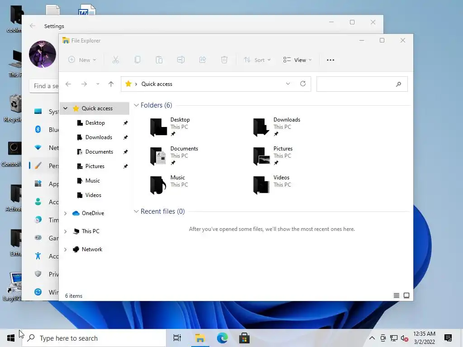Click the Copy icon in toolbar
The image size is (463, 347).
click(x=137, y=60)
